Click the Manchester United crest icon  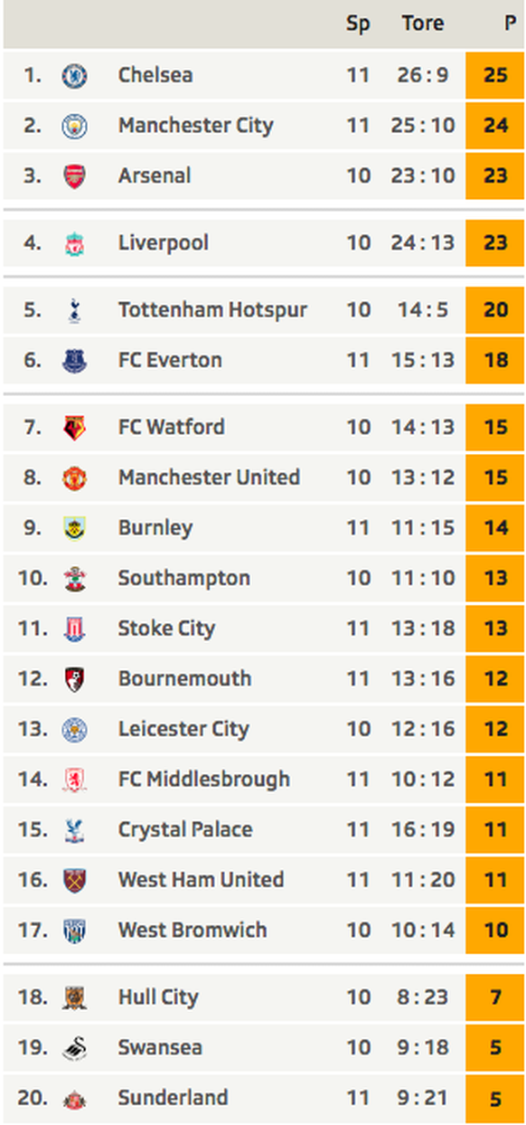[74, 477]
